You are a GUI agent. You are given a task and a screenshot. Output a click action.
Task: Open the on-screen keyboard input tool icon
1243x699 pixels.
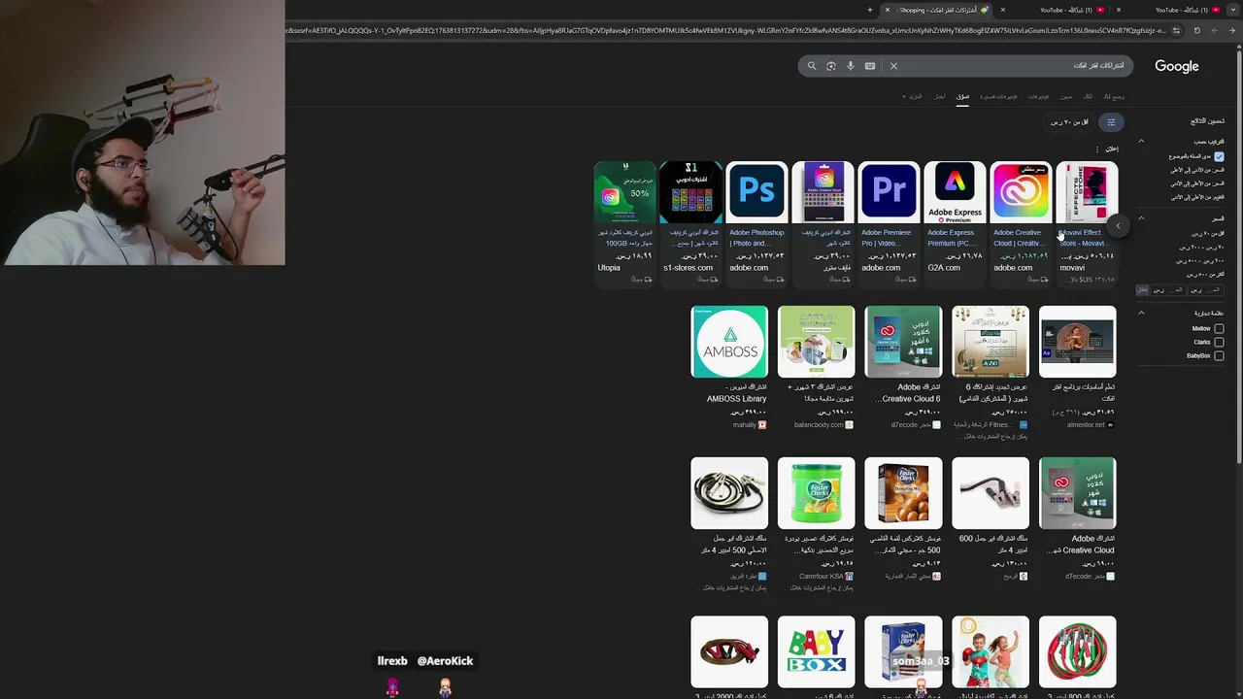(x=870, y=66)
